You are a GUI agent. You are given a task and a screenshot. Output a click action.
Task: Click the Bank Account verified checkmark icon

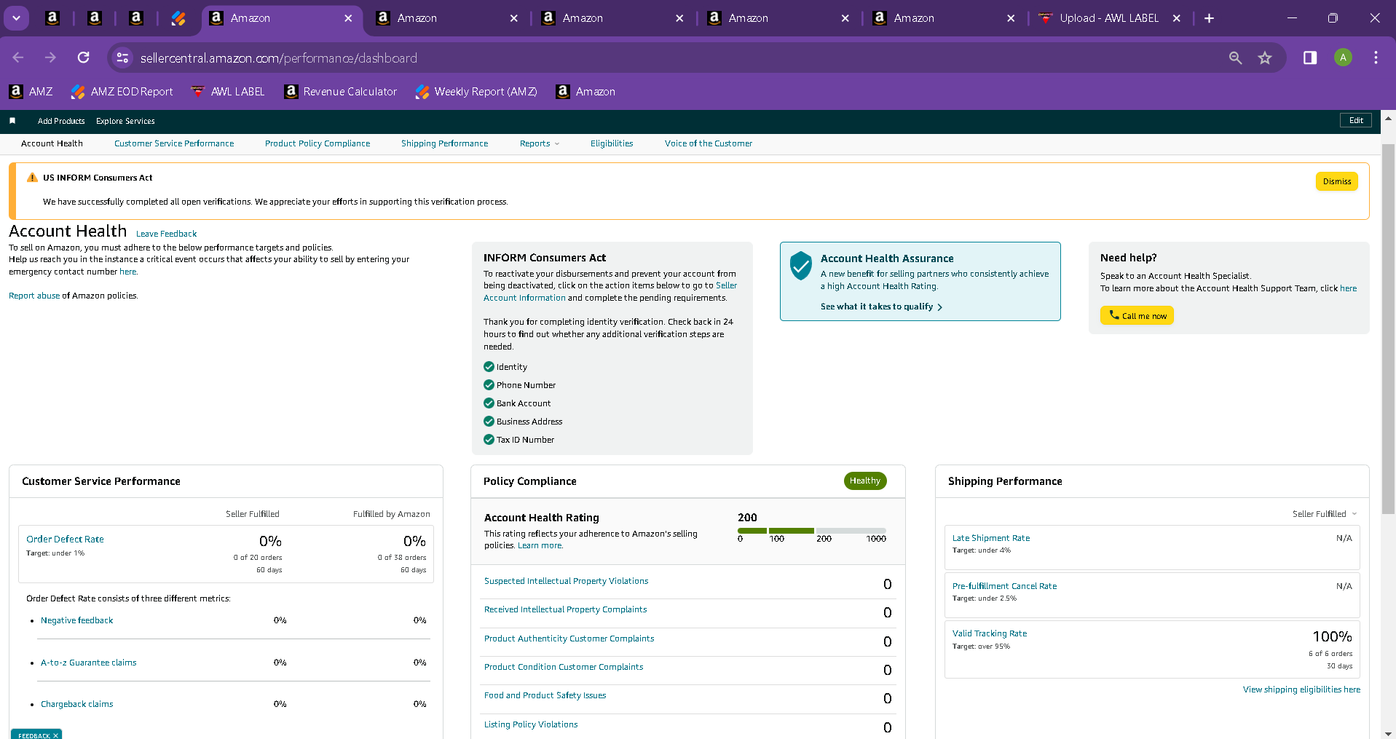(489, 403)
